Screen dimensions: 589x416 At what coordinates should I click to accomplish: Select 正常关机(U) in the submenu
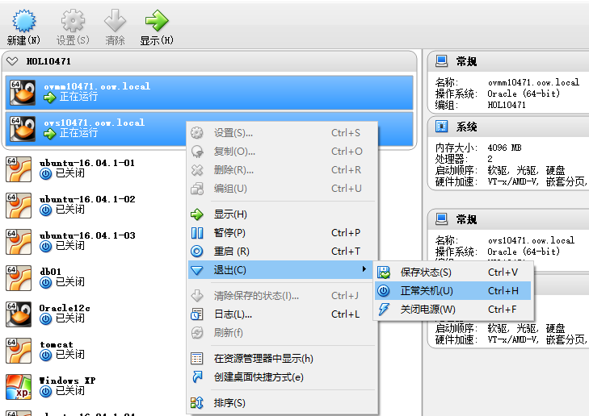coord(452,291)
